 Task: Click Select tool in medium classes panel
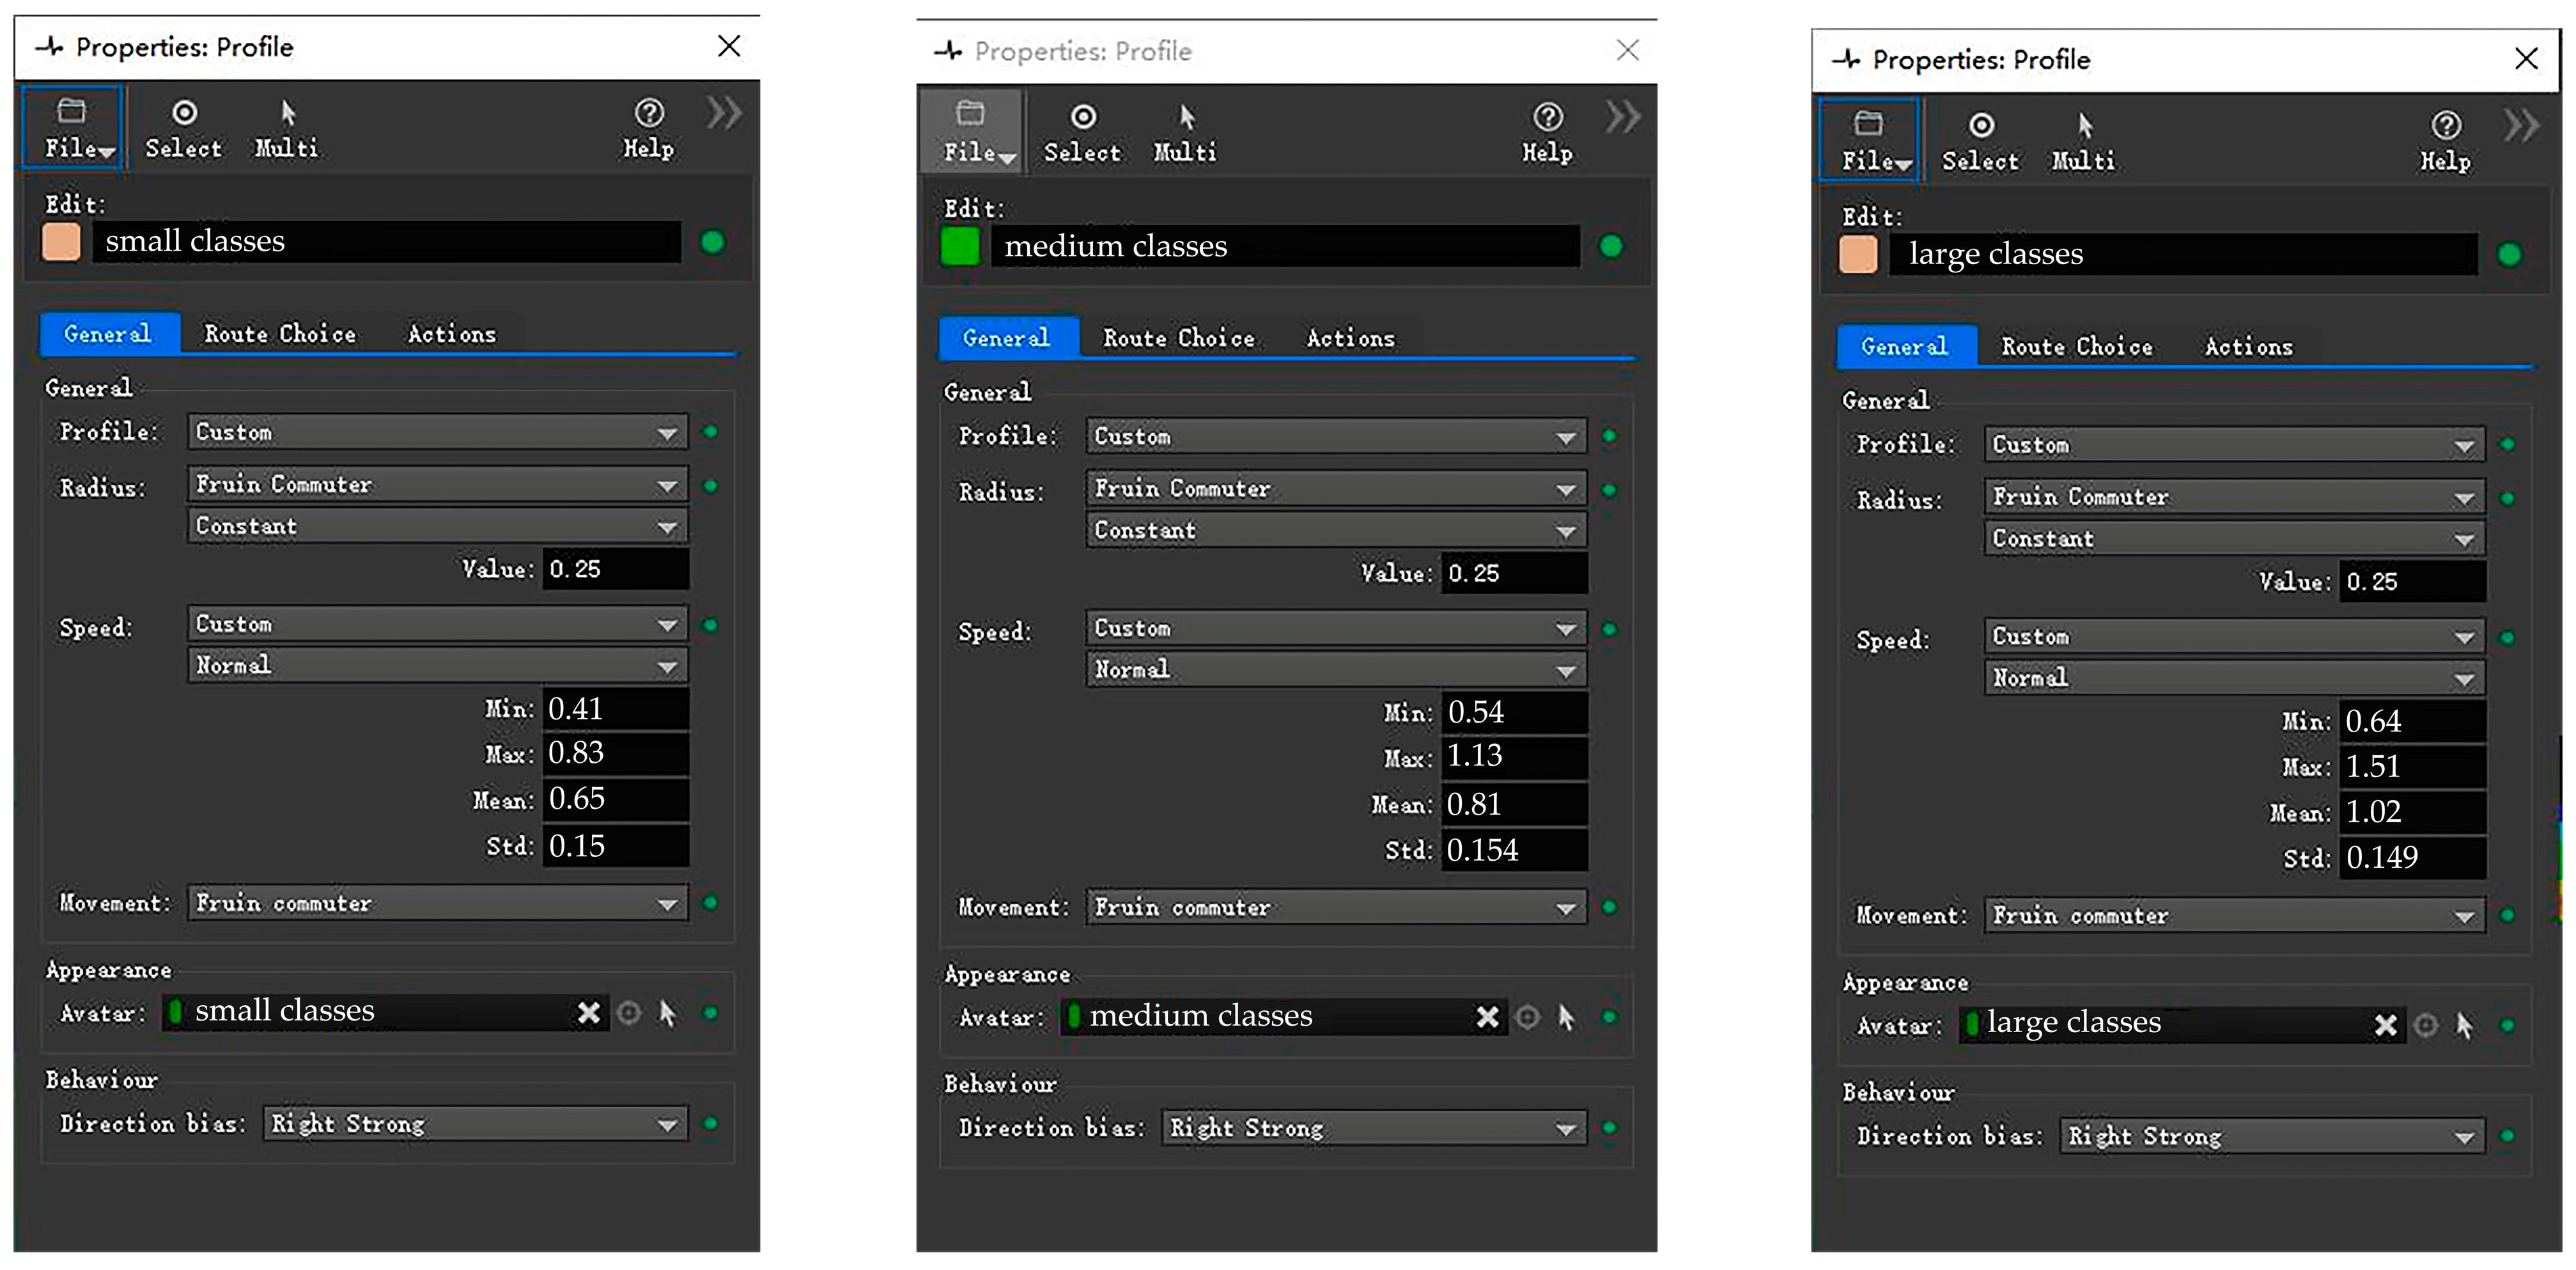pyautogui.click(x=1082, y=133)
